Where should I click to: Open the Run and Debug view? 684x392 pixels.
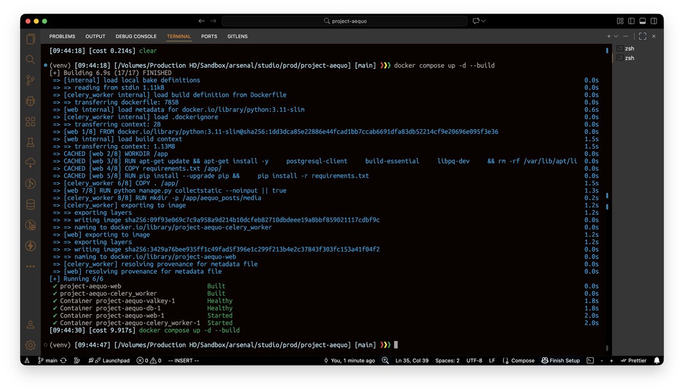[30, 100]
